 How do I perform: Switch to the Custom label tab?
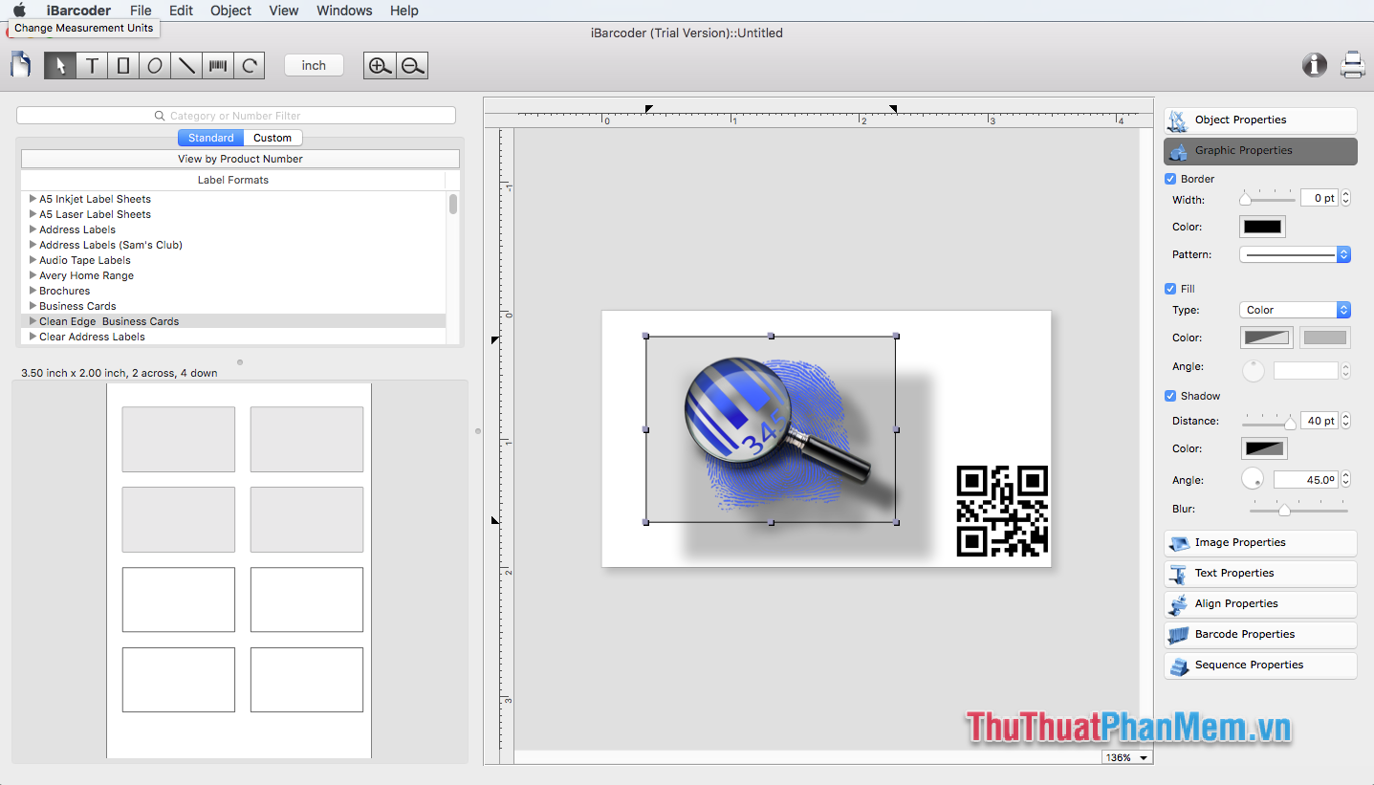pos(273,137)
